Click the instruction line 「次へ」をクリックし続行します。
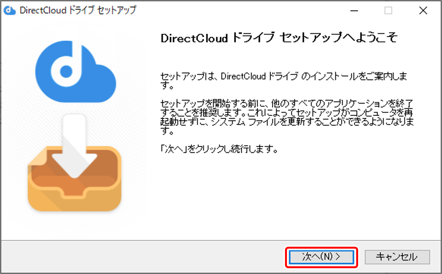 pos(219,149)
